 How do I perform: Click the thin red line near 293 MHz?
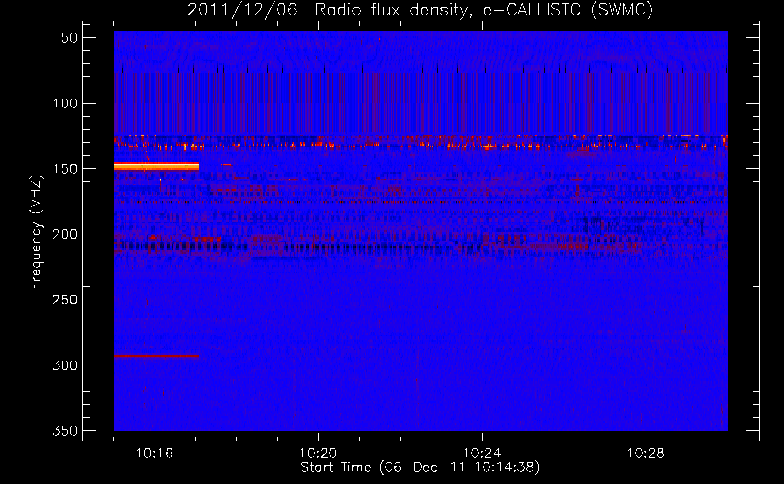(157, 356)
